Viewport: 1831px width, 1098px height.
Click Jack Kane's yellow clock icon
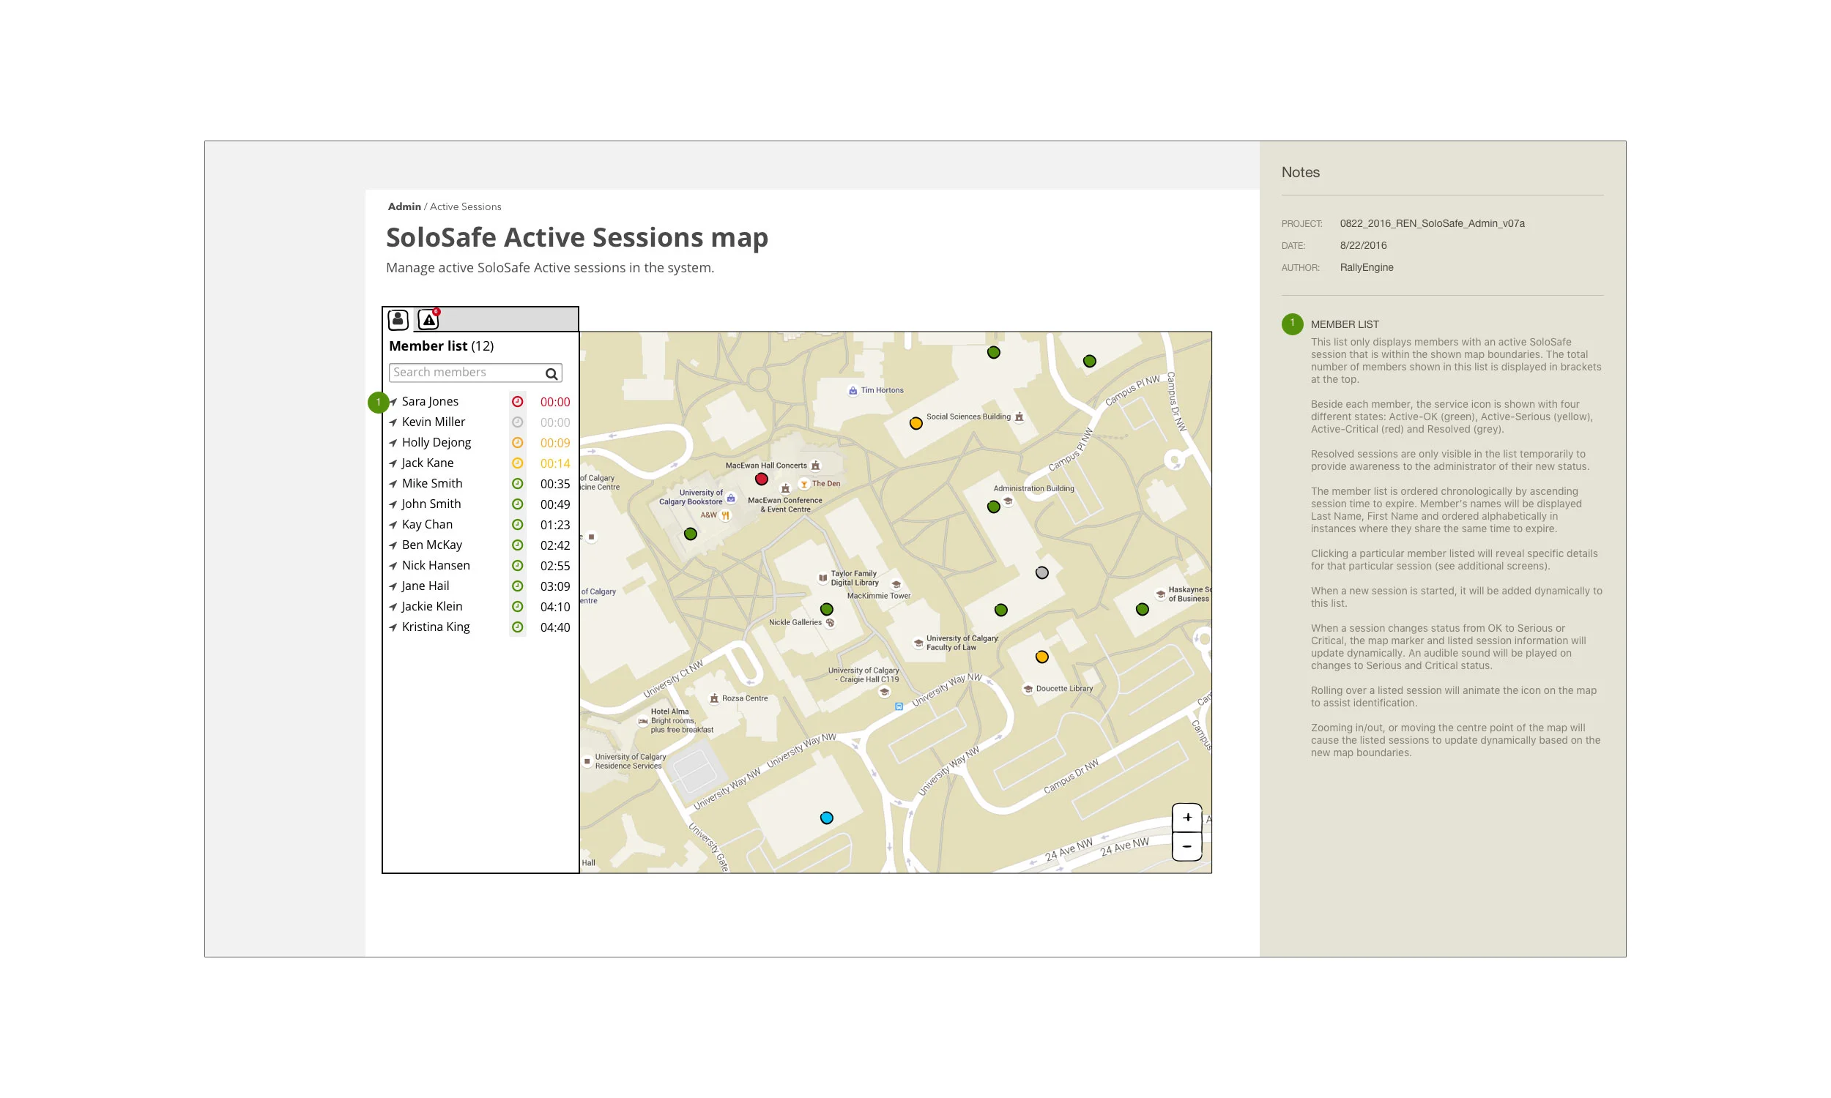coord(517,463)
